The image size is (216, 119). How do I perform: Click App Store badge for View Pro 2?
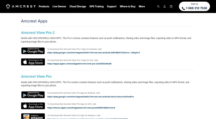click(33, 62)
